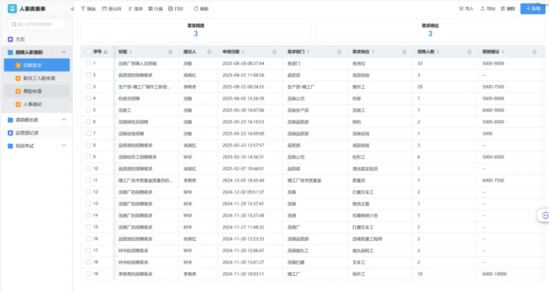Viewport: 549px width, 291px height.
Task: Open the 新员工入职申请 menu item
Action: click(39, 78)
